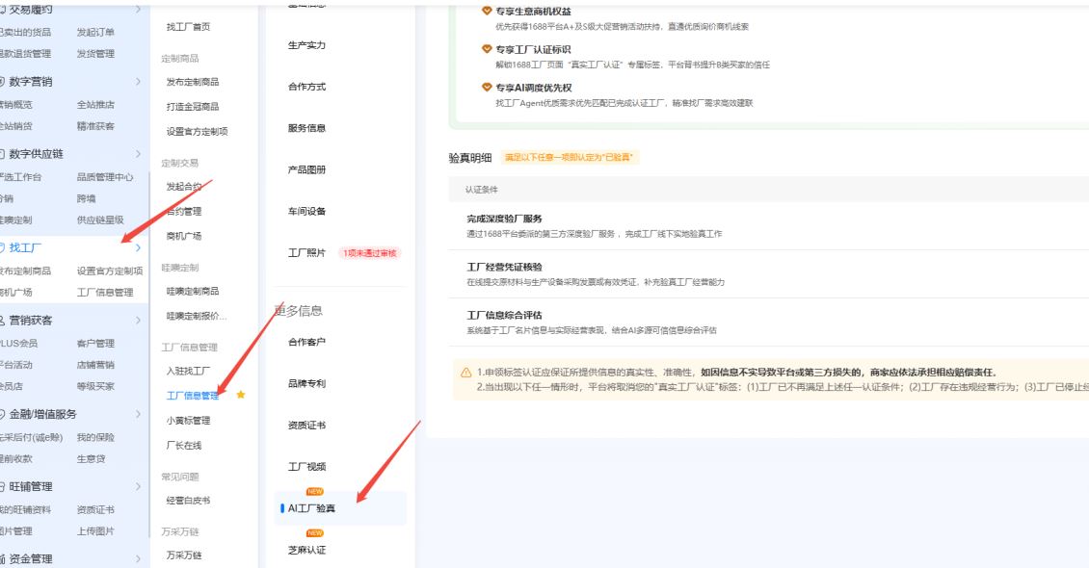Screen dimensions: 1089x568
Task: Click the star icon beside 工厂信息管理
Action: (241, 395)
